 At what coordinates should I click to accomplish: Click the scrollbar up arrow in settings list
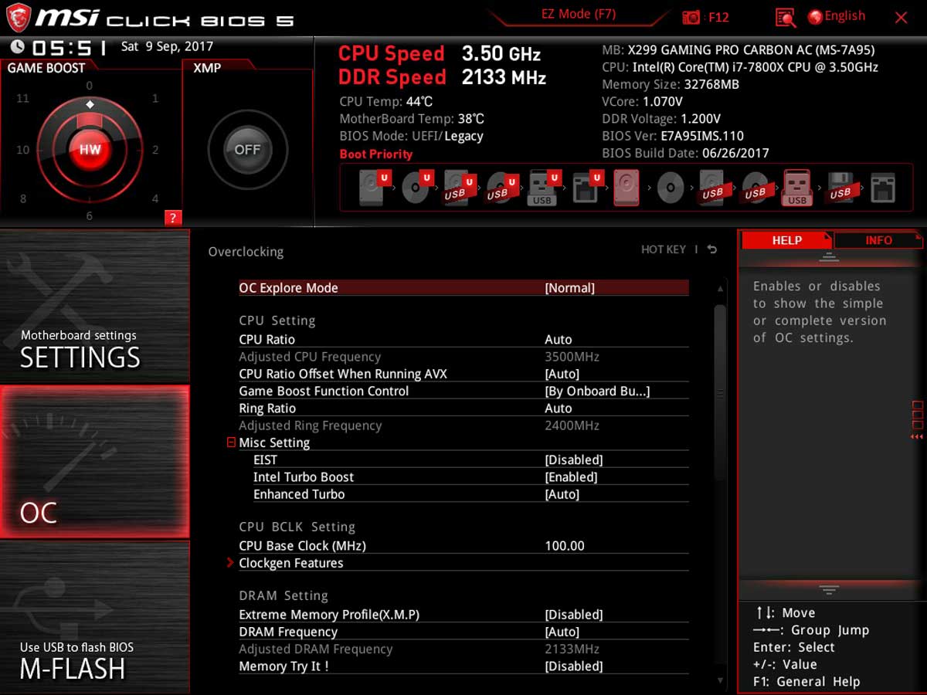[x=720, y=289]
